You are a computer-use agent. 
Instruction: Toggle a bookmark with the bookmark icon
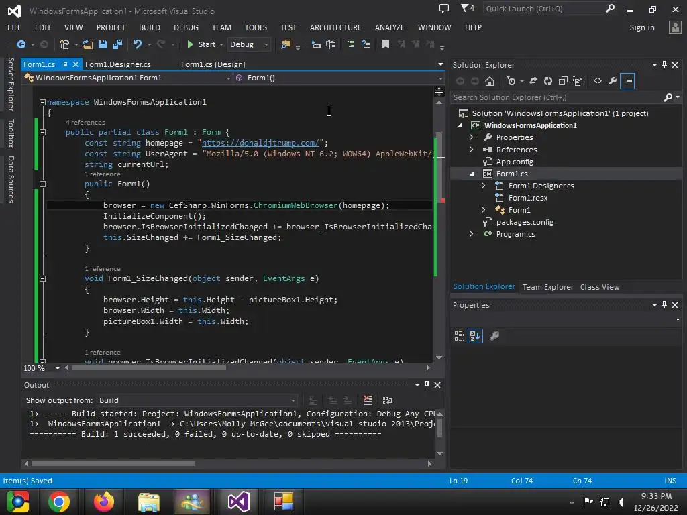click(x=386, y=44)
